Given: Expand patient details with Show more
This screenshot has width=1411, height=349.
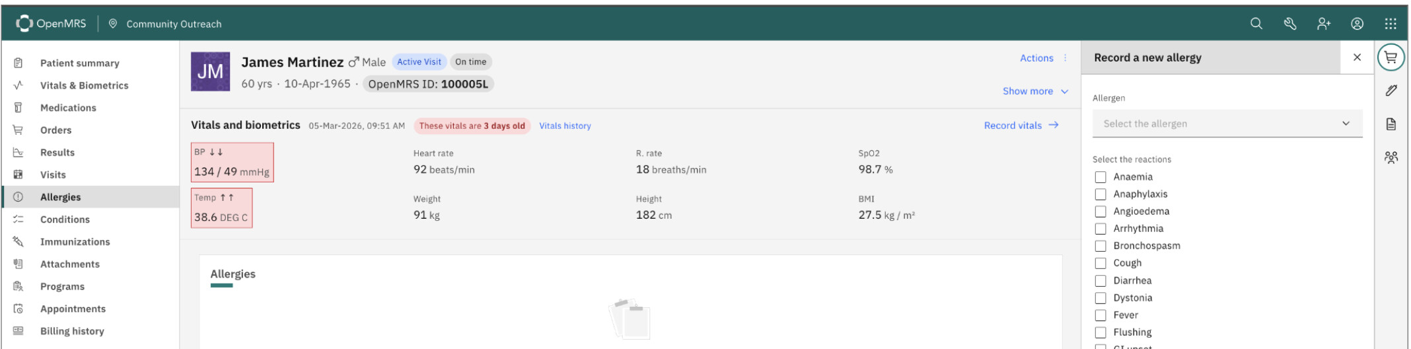Looking at the screenshot, I should pyautogui.click(x=1034, y=91).
